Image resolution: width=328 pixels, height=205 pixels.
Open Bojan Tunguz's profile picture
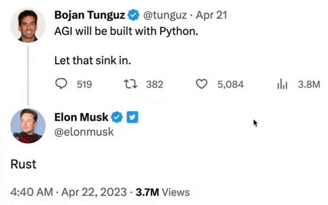click(28, 25)
